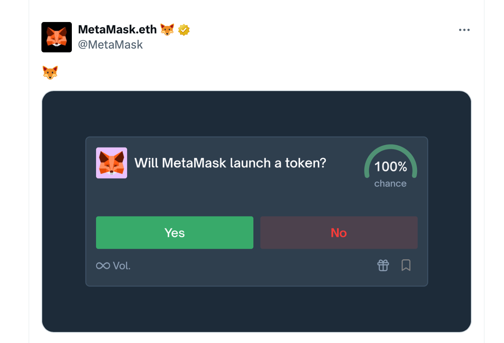Image resolution: width=504 pixels, height=343 pixels.
Task: Click the gift icon on the prediction card
Action: pos(383,266)
